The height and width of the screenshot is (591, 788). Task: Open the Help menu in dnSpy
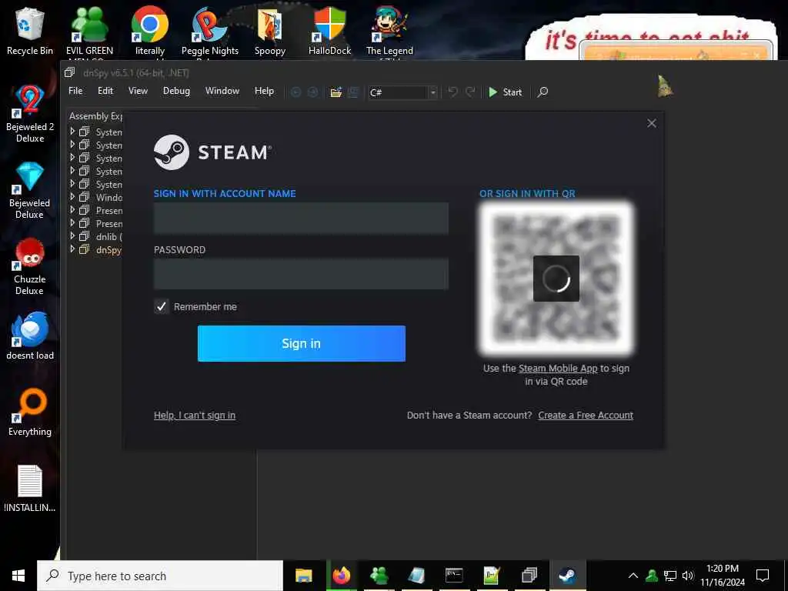265,91
